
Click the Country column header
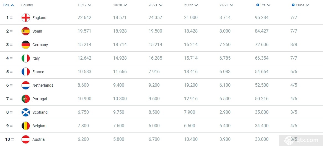[27, 5]
